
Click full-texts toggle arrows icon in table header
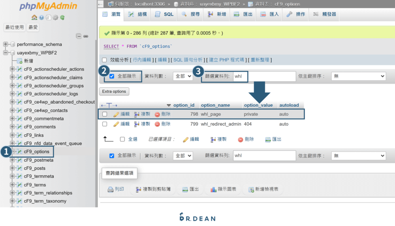(109, 105)
